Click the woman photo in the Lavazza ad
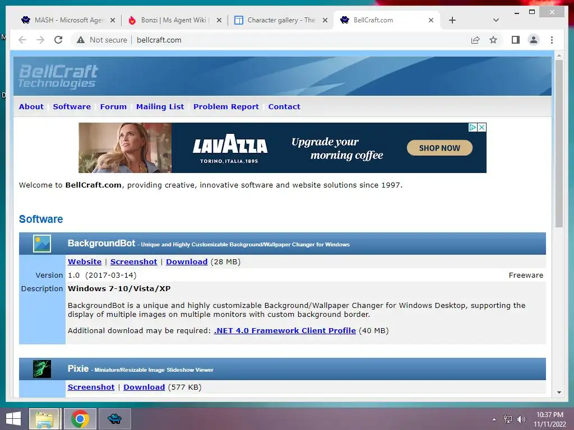This screenshot has height=430, width=574. coord(125,148)
